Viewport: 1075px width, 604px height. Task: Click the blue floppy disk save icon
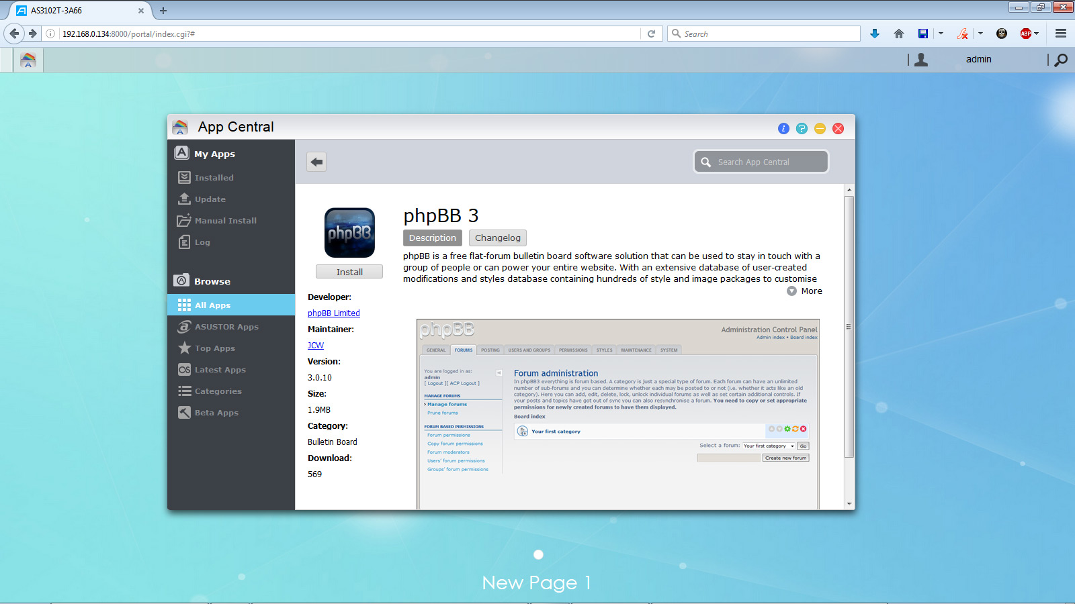[x=923, y=34]
